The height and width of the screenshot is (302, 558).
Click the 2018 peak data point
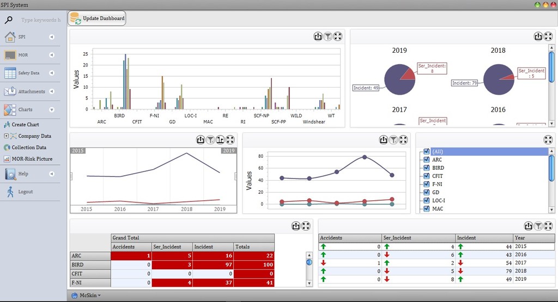(365, 157)
